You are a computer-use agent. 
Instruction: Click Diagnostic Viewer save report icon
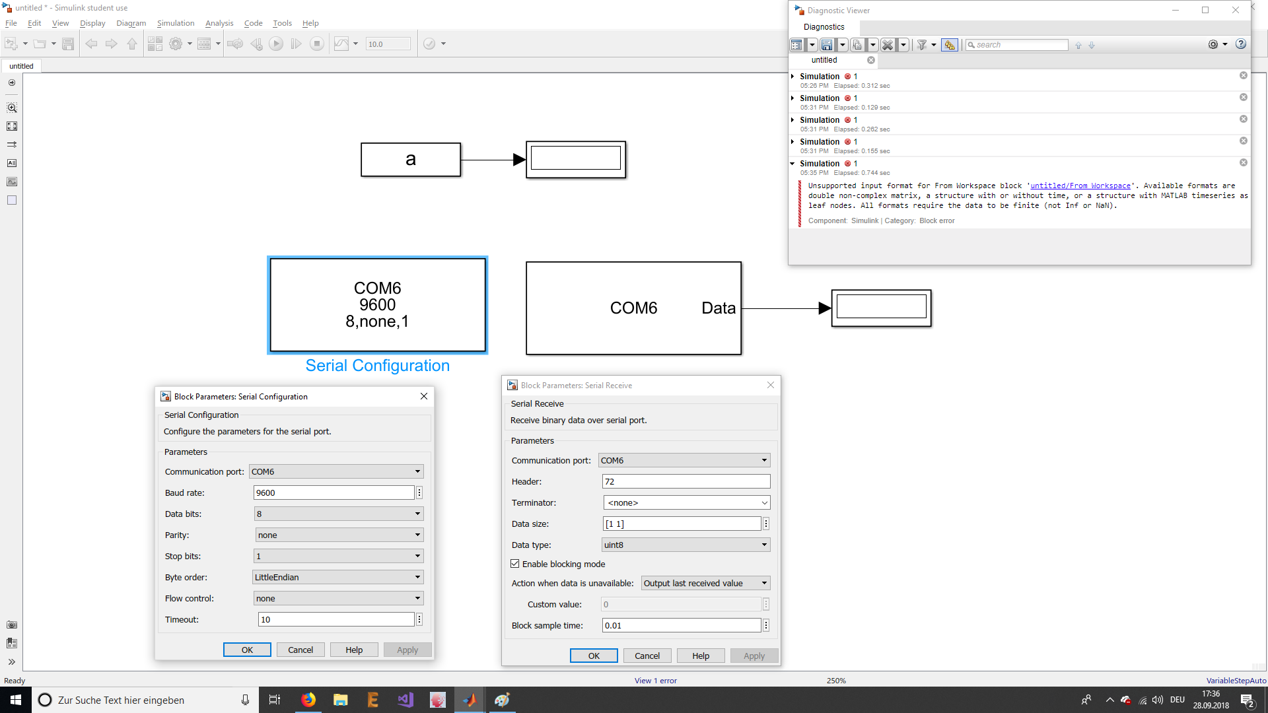click(x=827, y=45)
